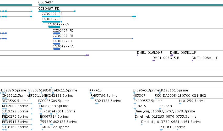
Task: Open EST FGC026G09.5prime
Action: (54, 101)
